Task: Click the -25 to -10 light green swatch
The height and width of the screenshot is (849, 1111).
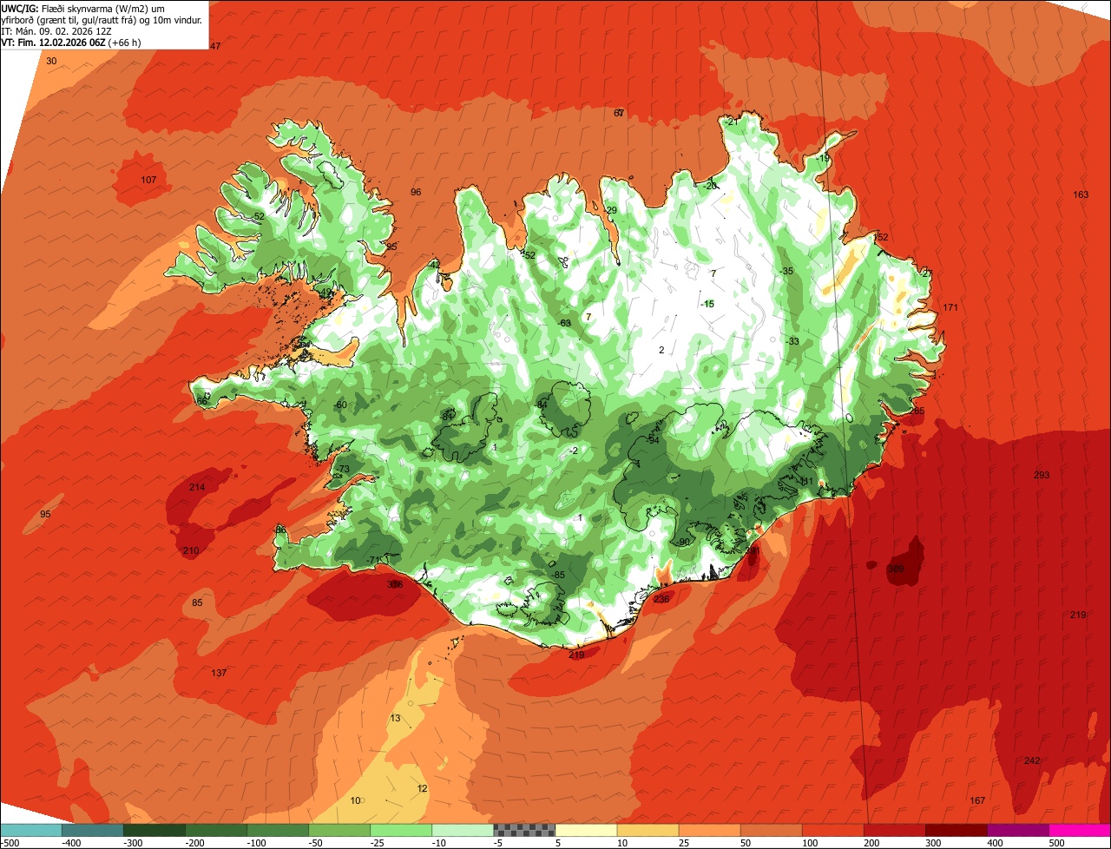Action: (400, 830)
